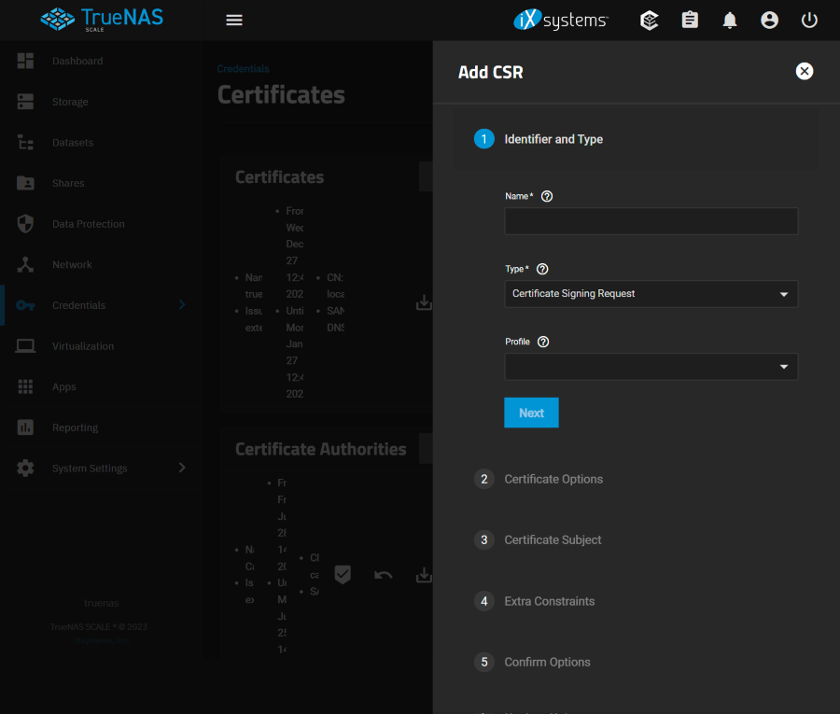Image resolution: width=840 pixels, height=714 pixels.
Task: Open the user account settings icon
Action: coord(769,20)
